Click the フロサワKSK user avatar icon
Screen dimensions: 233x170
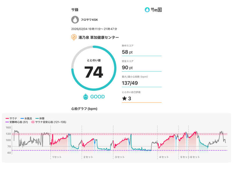pyautogui.click(x=75, y=20)
